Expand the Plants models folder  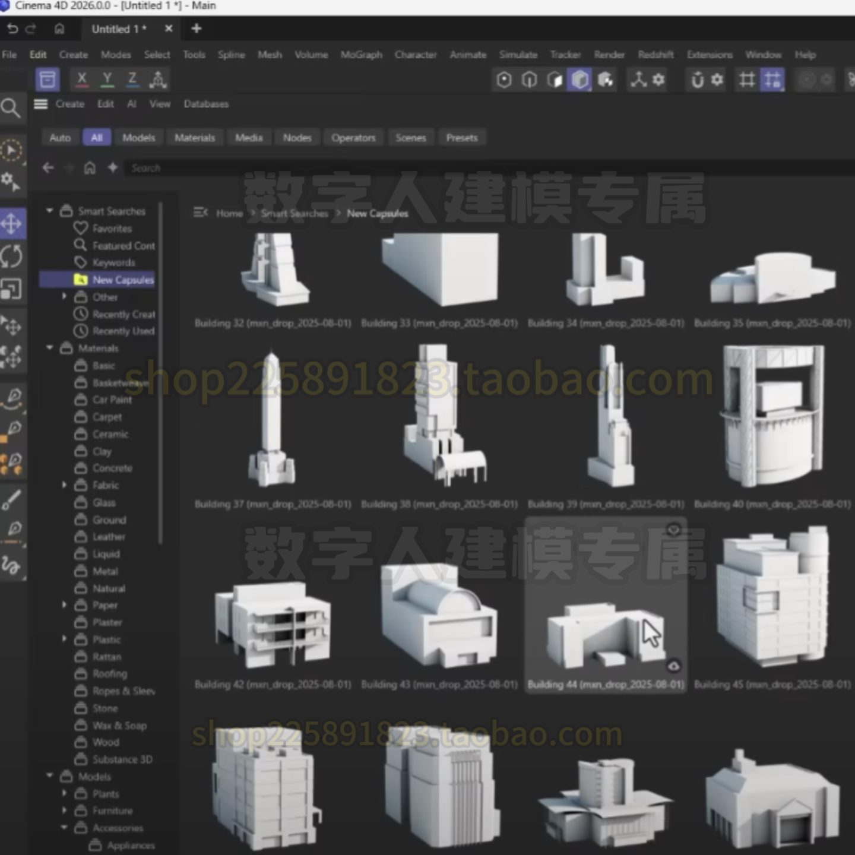tap(64, 793)
